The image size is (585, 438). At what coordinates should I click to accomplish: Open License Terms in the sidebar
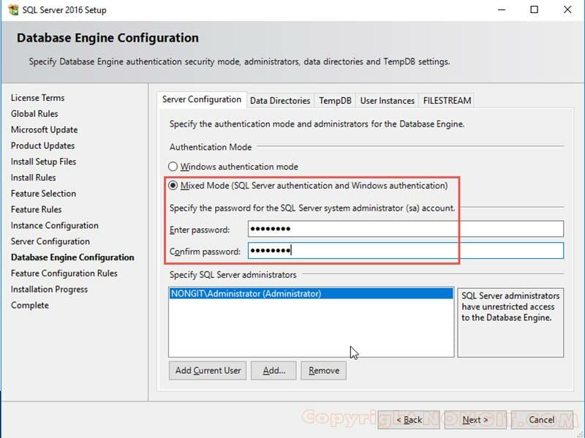(x=38, y=97)
